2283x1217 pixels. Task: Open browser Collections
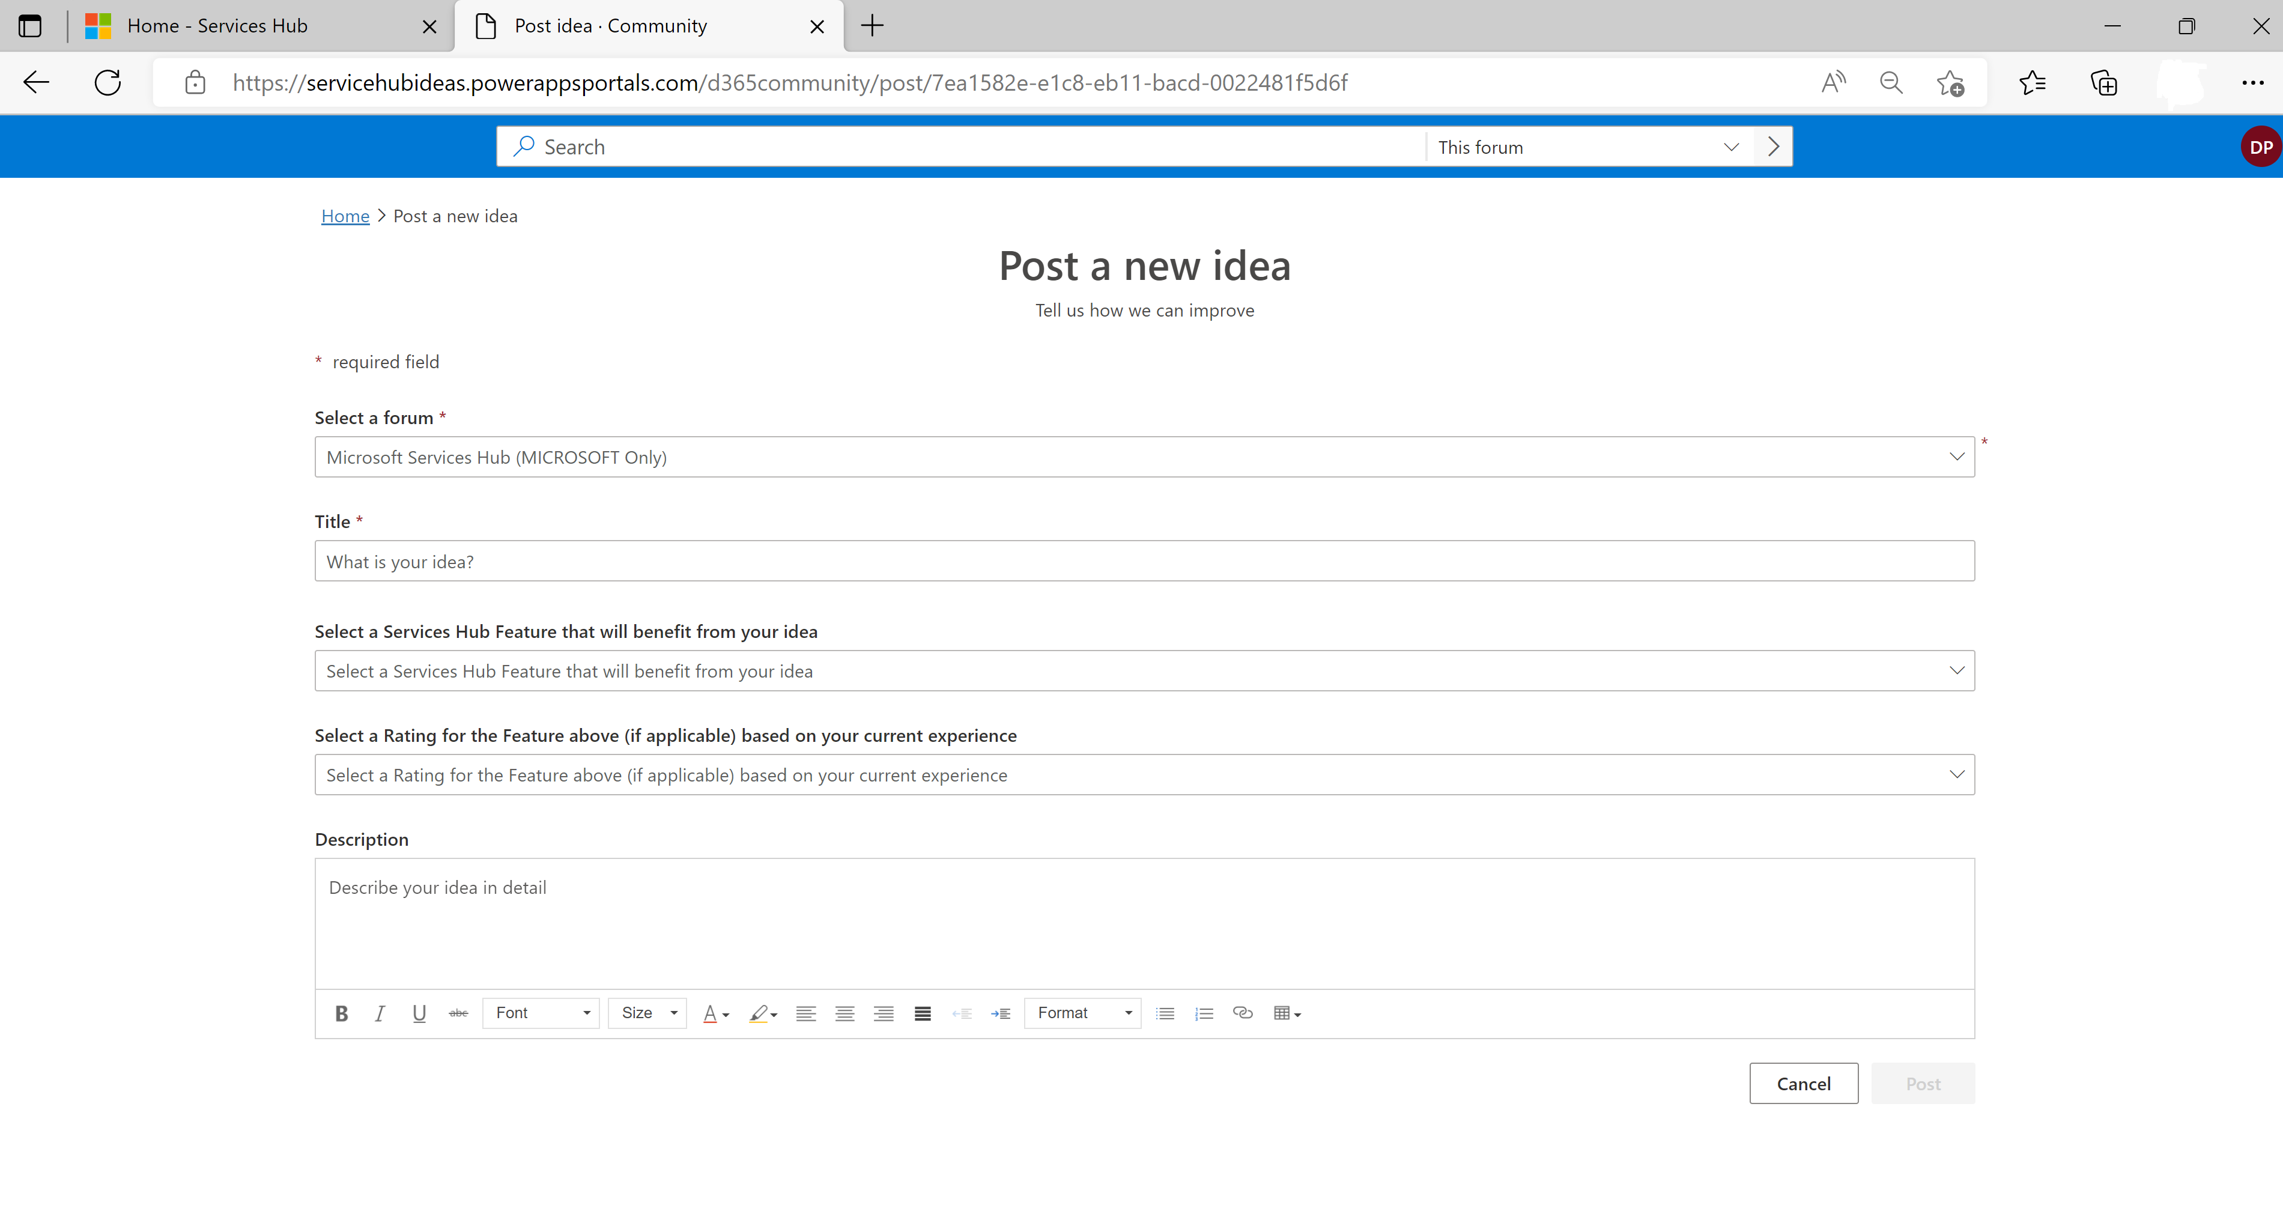(x=2104, y=82)
